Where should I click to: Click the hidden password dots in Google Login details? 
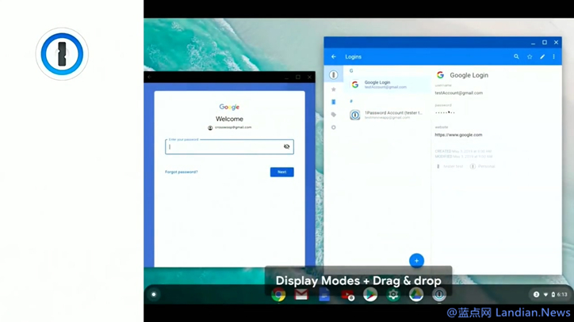coord(445,112)
